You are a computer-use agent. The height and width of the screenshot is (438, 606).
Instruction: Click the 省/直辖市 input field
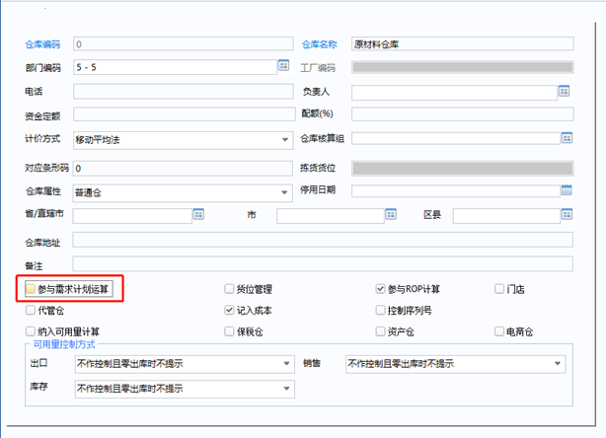132,216
